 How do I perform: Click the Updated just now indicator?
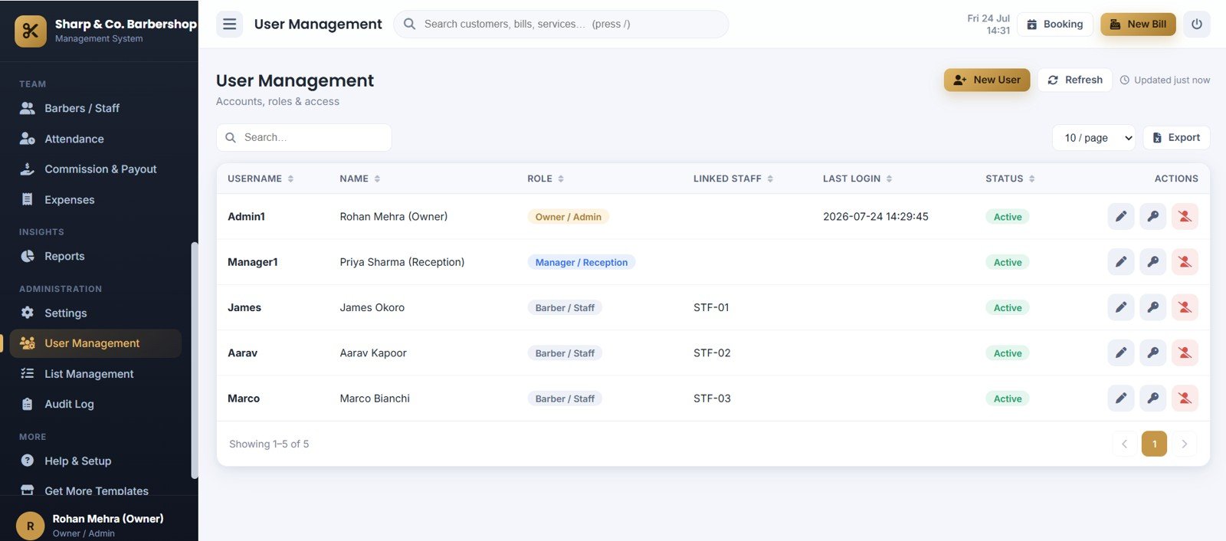point(1165,80)
